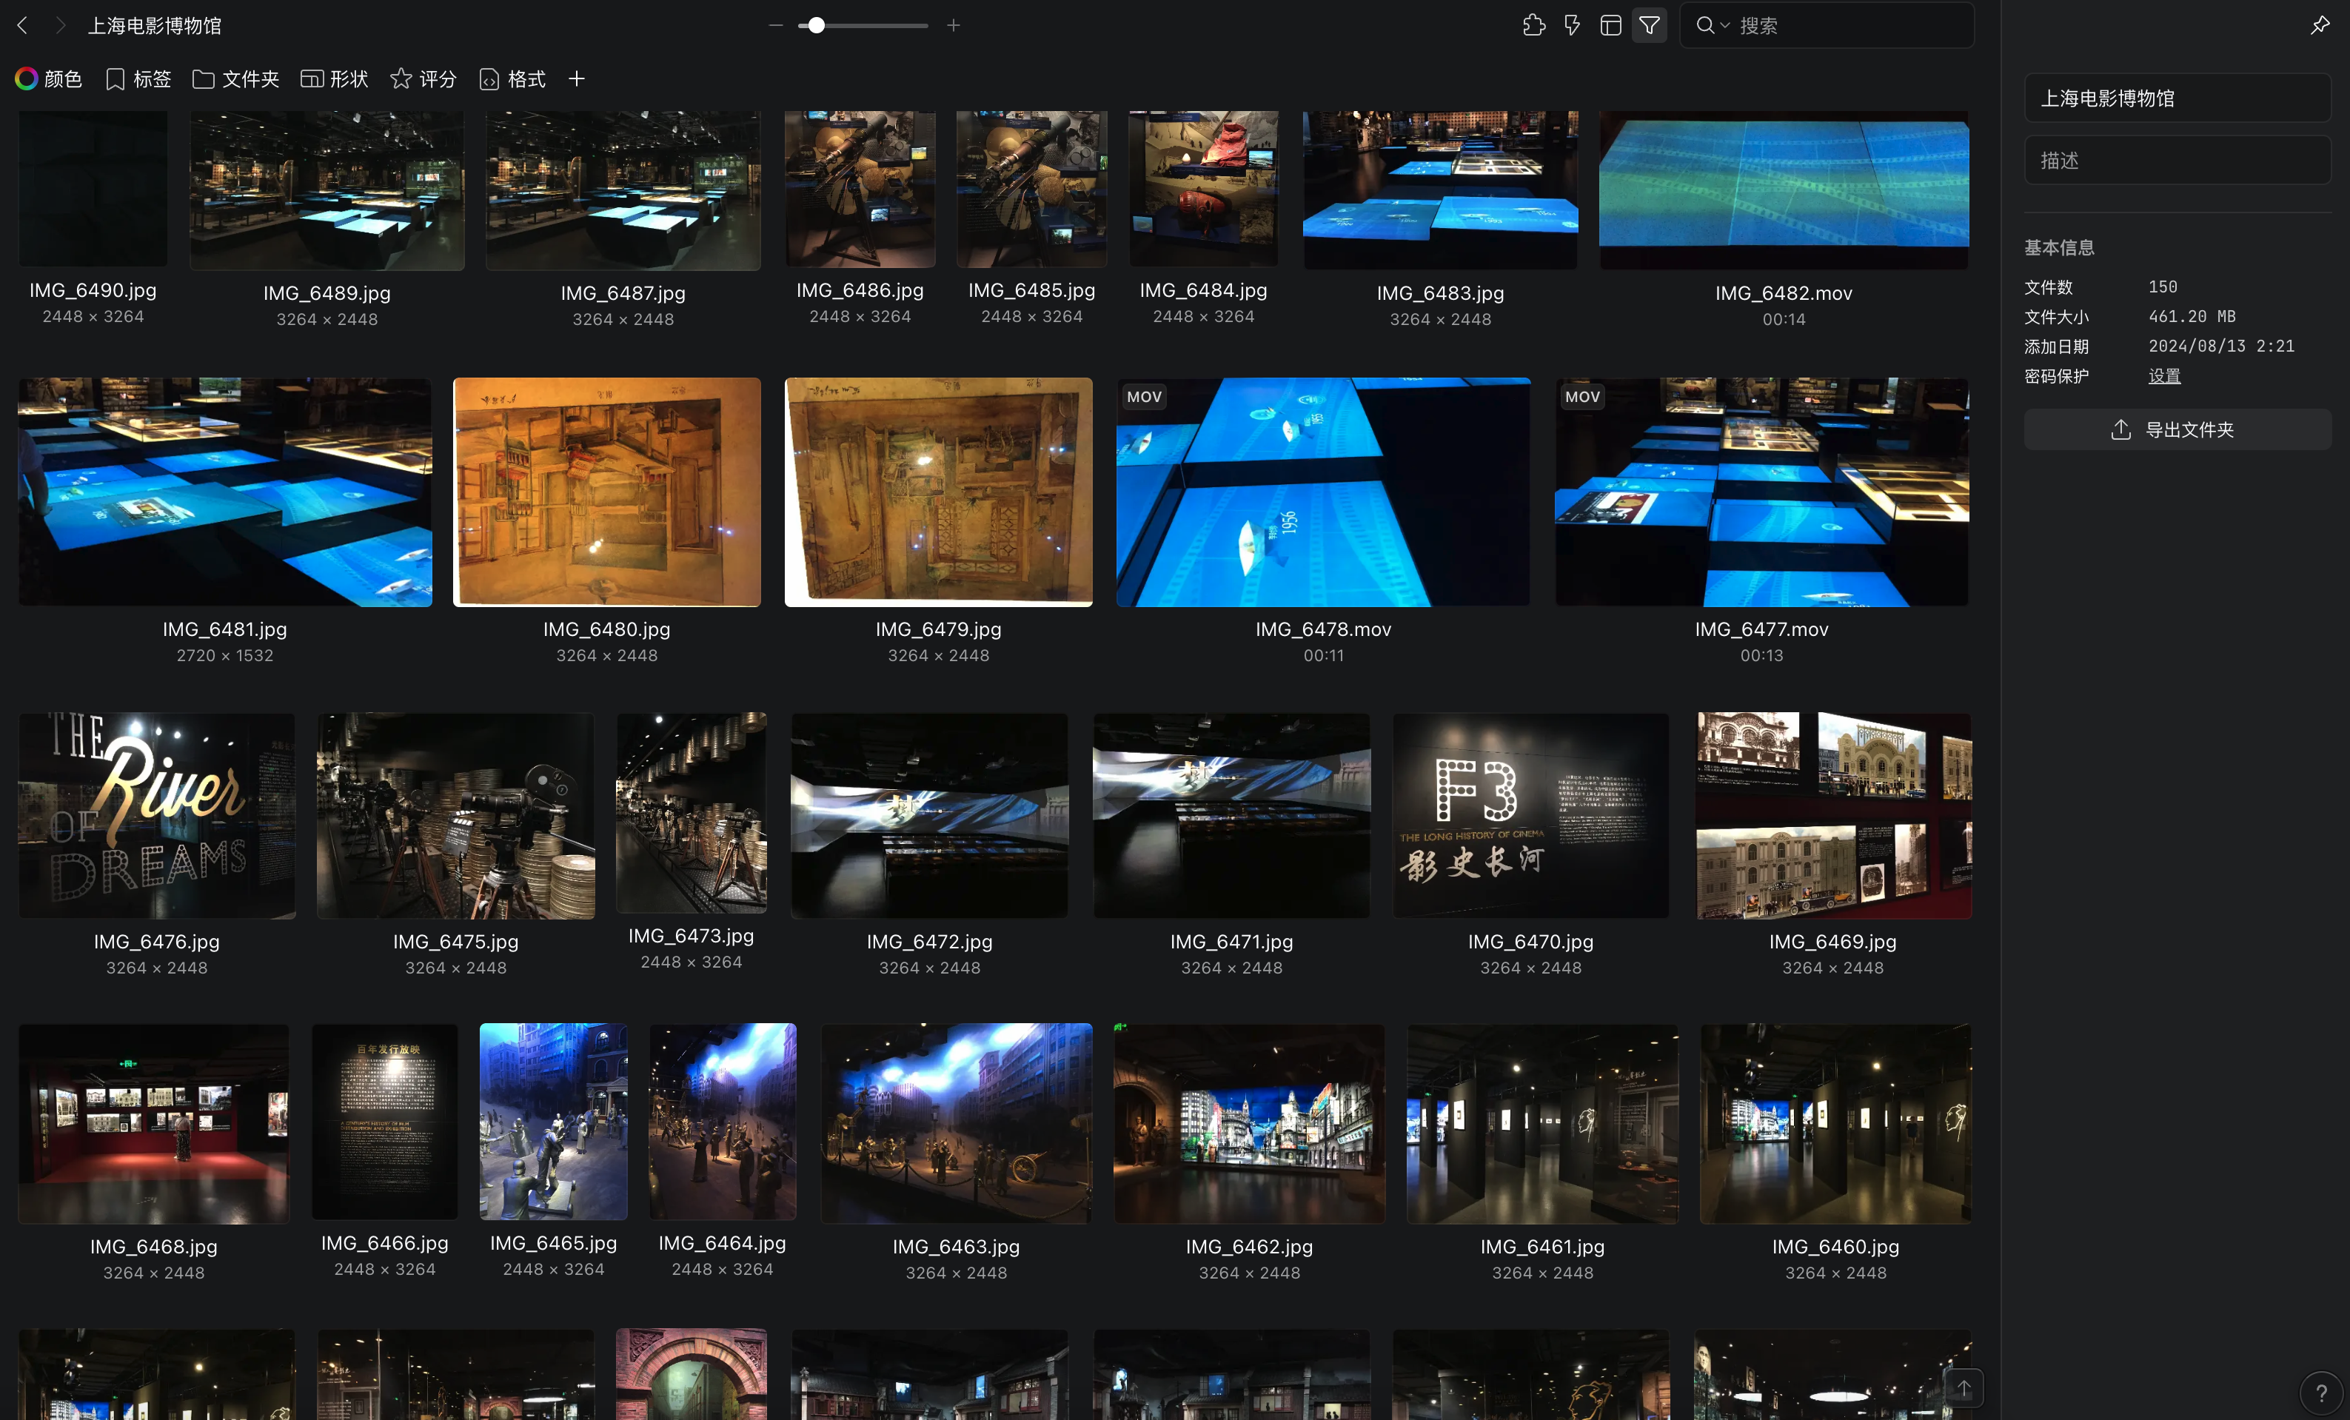Viewport: 2350px width, 1420px height.
Task: Zoom out thumbnails with minus icon
Action: [x=775, y=26]
